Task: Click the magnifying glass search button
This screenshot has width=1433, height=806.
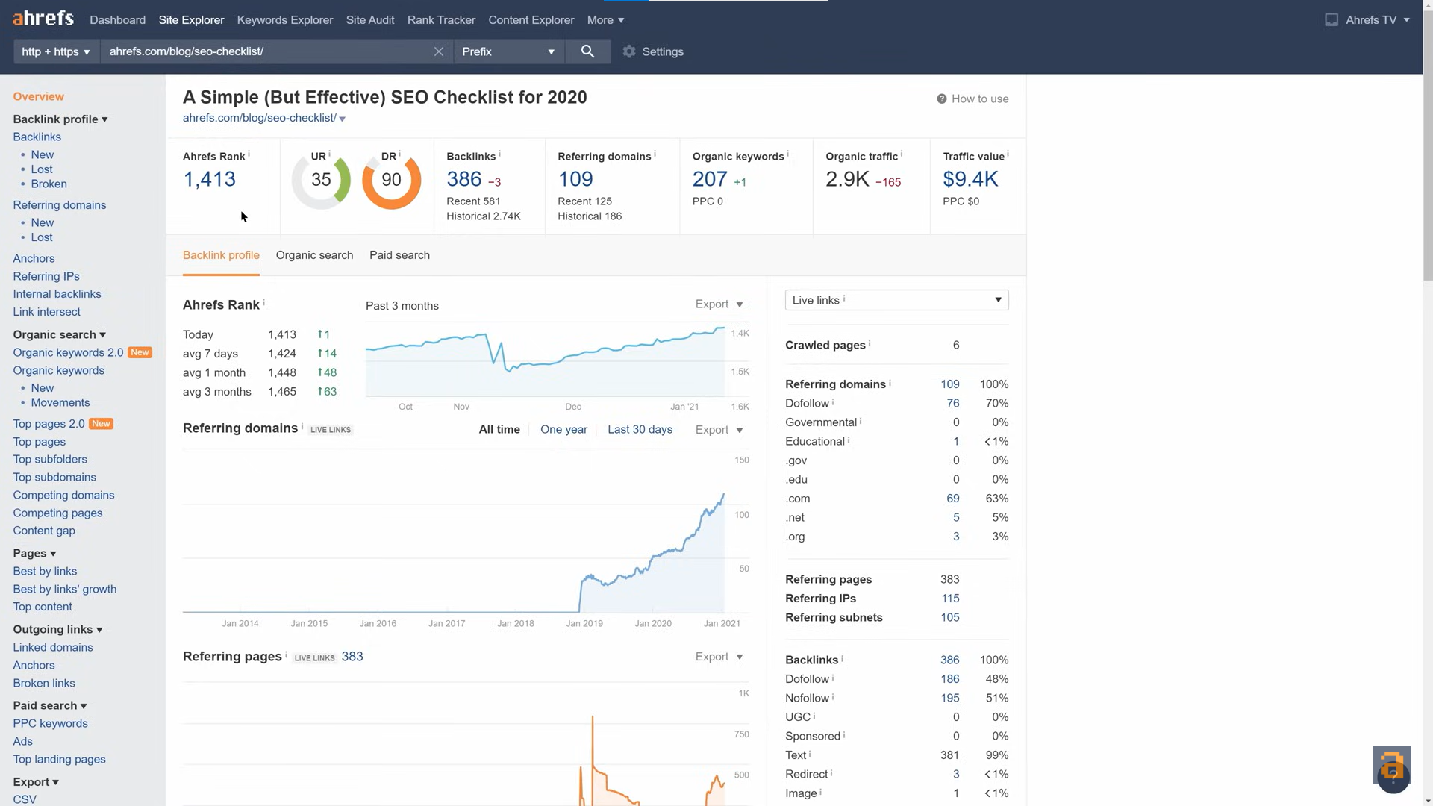Action: coord(587,51)
